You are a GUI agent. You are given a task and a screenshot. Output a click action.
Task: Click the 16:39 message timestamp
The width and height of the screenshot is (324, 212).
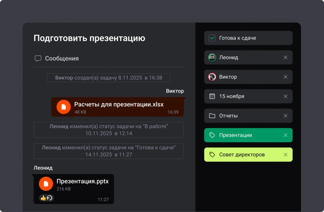coord(173,112)
